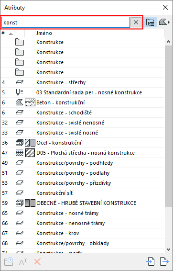Select layer icon of Konstrukce - střechy
The width and height of the screenshot is (173, 271).
click(20, 82)
